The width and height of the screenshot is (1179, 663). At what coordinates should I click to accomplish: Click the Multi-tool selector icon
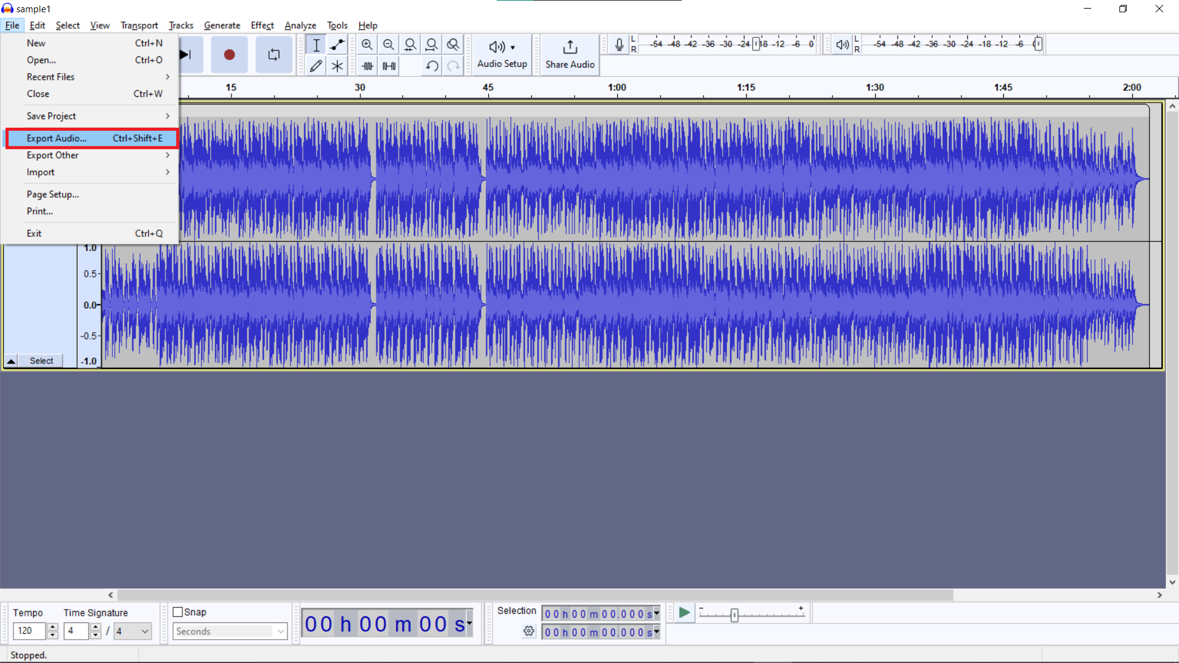(x=338, y=66)
